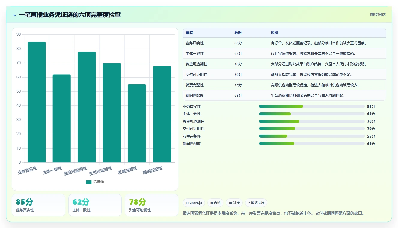This screenshot has height=228, width=398.
Task: Click the description starting 高频供应商到票
Action: coord(315,85)
